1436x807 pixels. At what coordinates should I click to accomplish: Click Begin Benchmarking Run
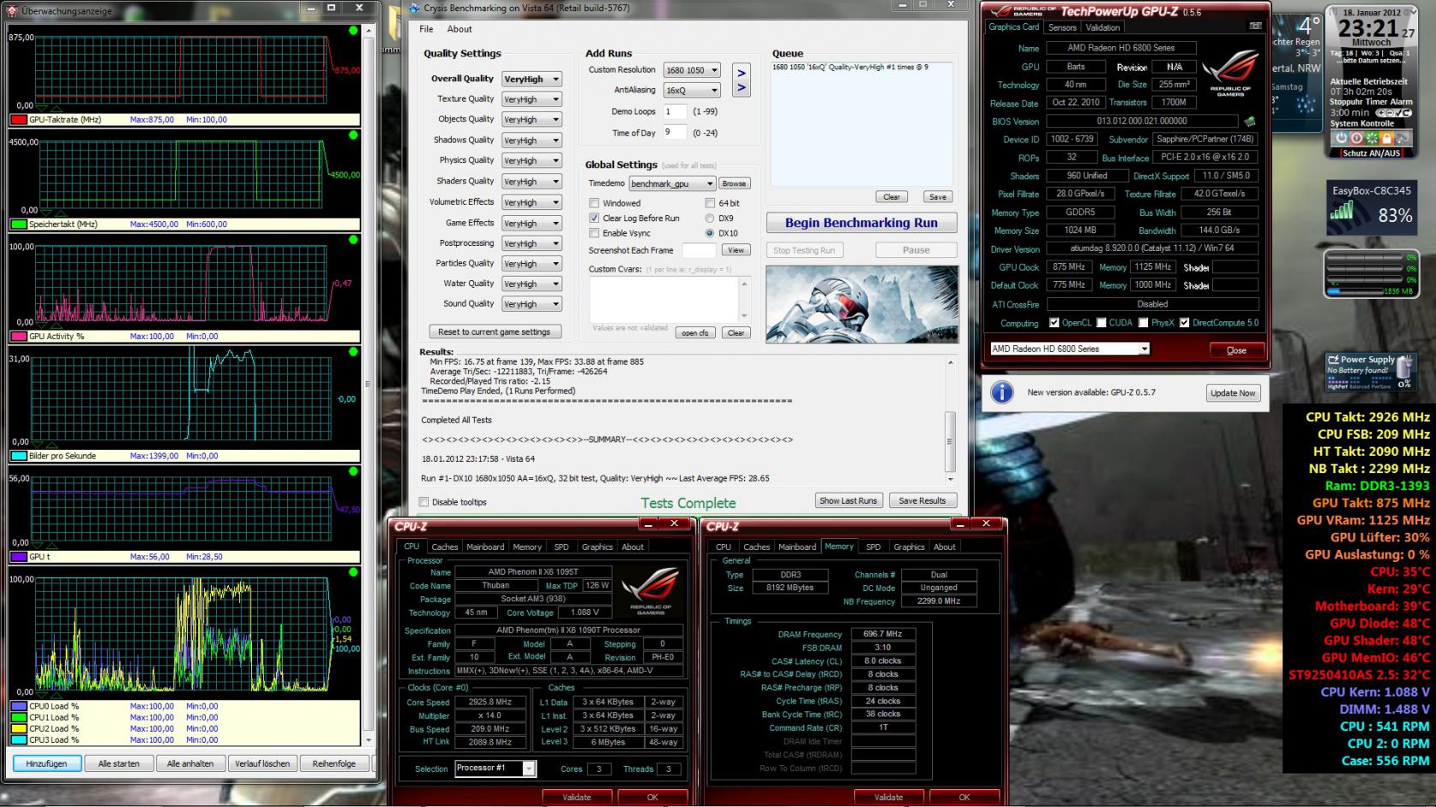pos(862,223)
